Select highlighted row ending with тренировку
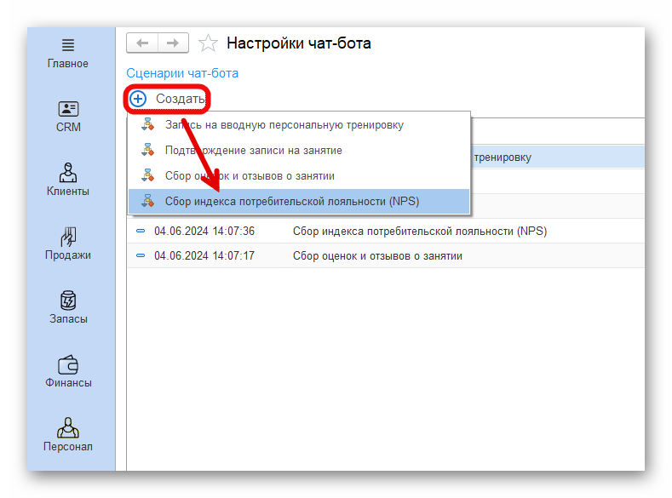 pos(558,157)
